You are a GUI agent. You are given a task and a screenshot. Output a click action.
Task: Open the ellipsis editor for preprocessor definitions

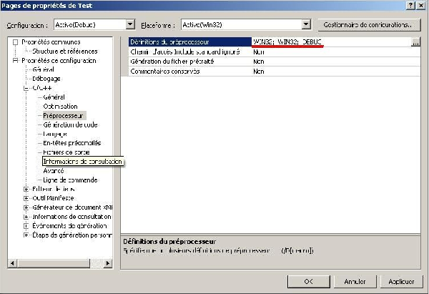pos(415,42)
